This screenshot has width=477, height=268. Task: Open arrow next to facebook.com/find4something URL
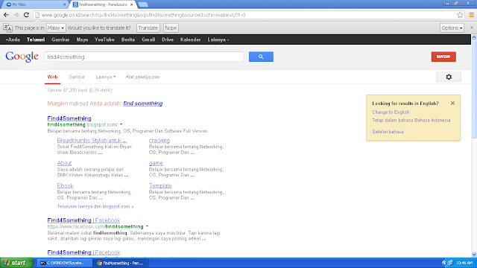(x=147, y=226)
